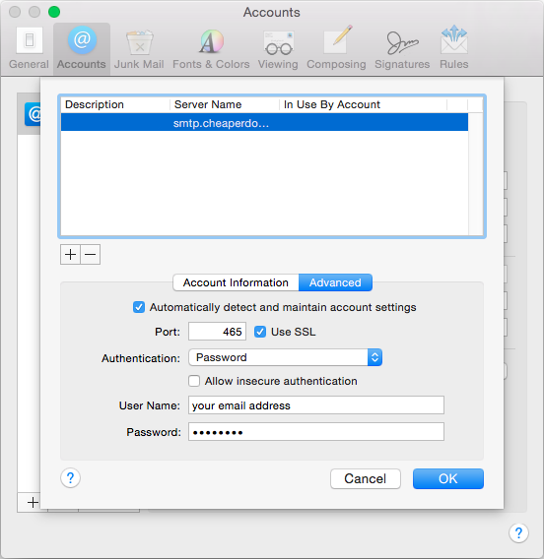This screenshot has height=559, width=544.
Task: Enable Allow insecure authentication
Action: point(194,381)
